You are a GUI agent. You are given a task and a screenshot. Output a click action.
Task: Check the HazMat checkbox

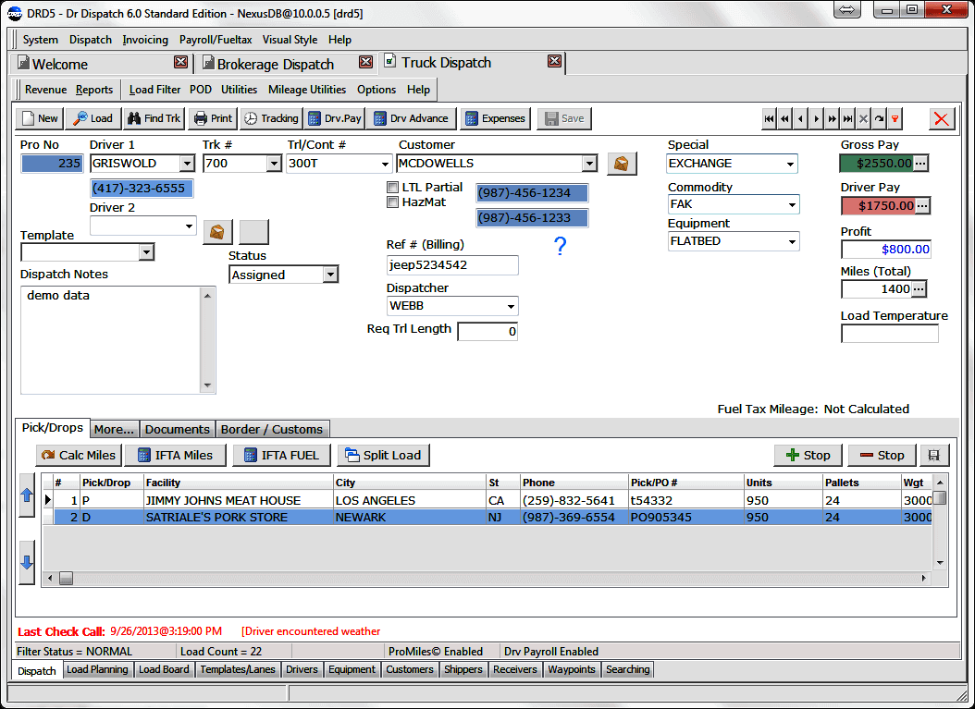392,201
